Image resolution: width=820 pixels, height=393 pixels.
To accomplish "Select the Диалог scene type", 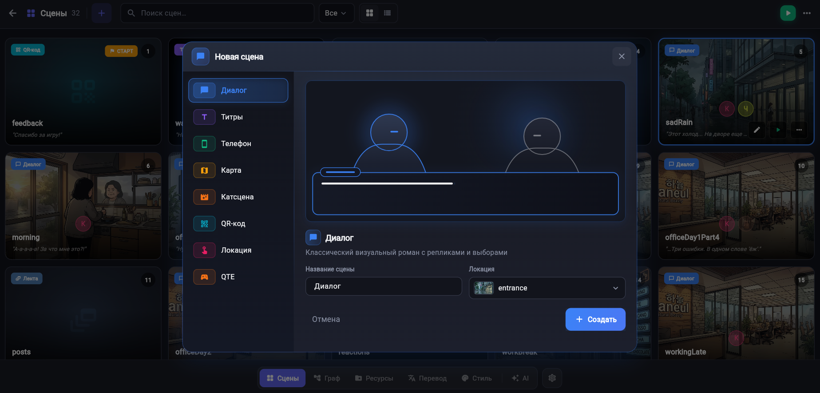I will (x=238, y=90).
